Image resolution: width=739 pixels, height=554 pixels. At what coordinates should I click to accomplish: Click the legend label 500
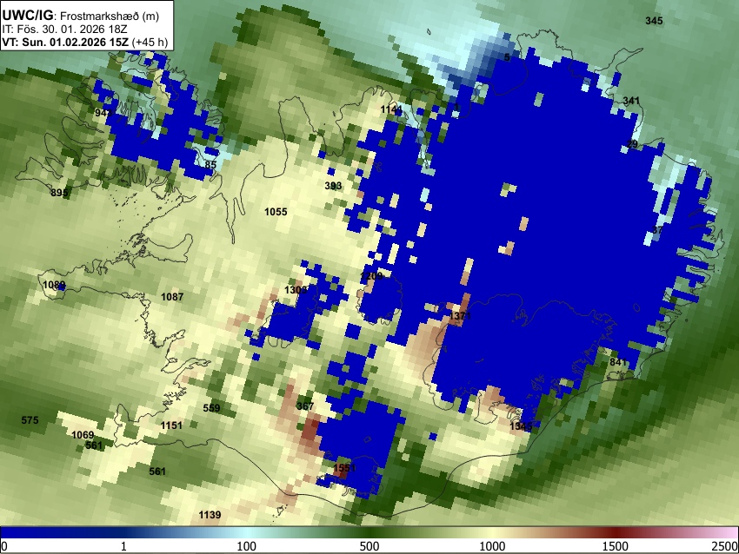(x=369, y=546)
